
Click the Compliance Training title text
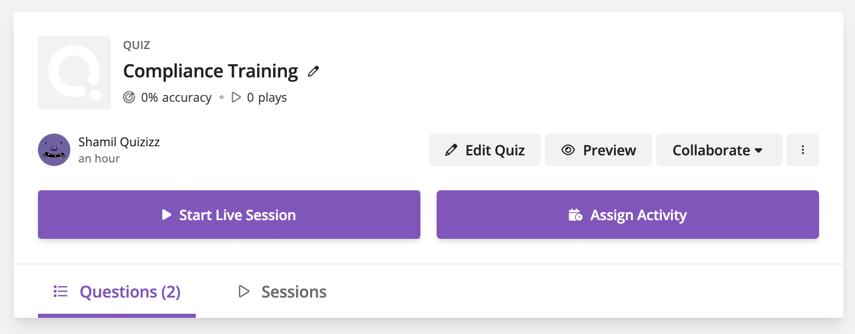pyautogui.click(x=210, y=71)
